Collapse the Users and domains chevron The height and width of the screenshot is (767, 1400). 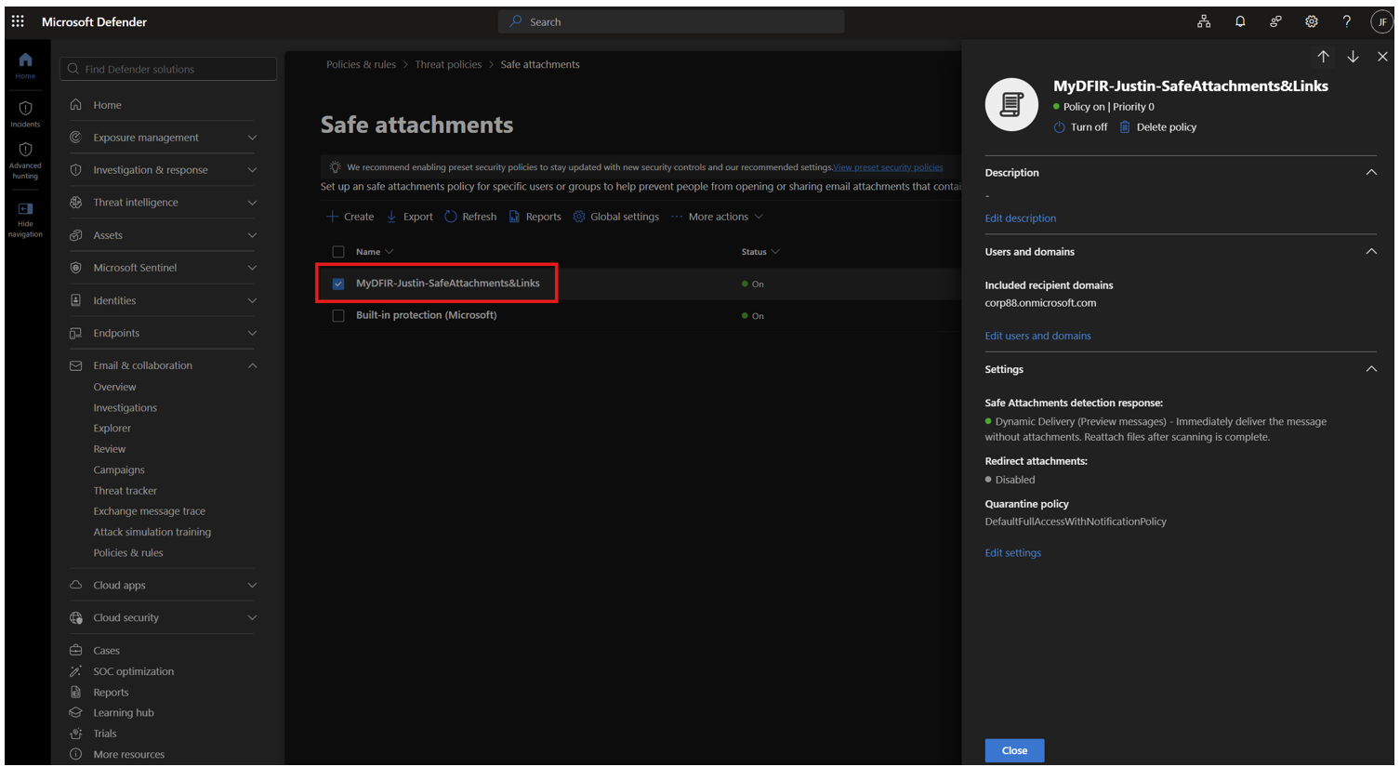[x=1371, y=252]
